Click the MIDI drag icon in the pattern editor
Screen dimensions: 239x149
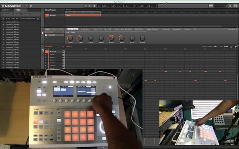tap(232, 46)
